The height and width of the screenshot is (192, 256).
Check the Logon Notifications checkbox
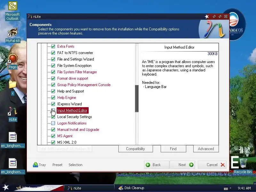click(x=53, y=123)
